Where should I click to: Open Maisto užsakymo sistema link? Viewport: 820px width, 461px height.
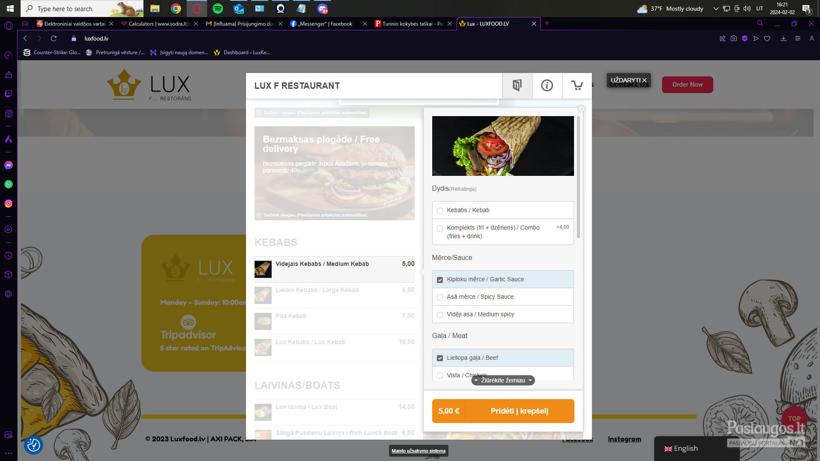pos(419,451)
